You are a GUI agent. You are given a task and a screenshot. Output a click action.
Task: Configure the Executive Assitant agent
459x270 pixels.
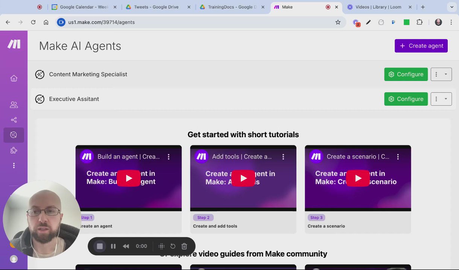tap(406, 99)
